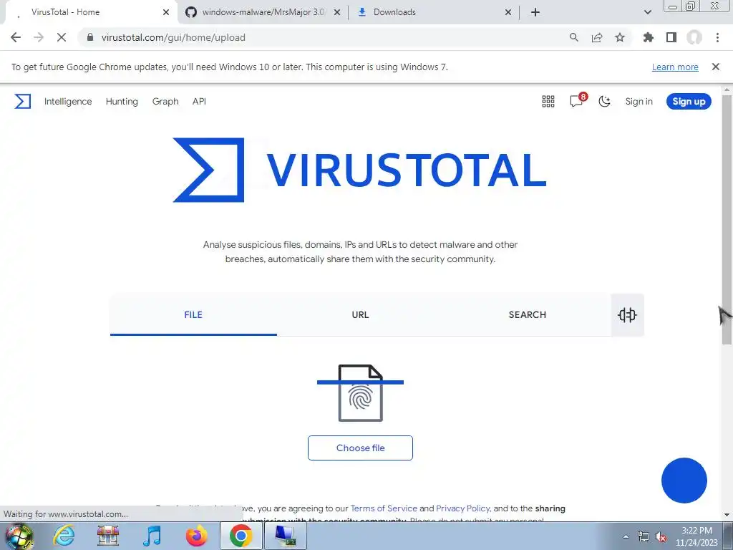
Task: Click the Learn more link
Action: pyautogui.click(x=675, y=67)
